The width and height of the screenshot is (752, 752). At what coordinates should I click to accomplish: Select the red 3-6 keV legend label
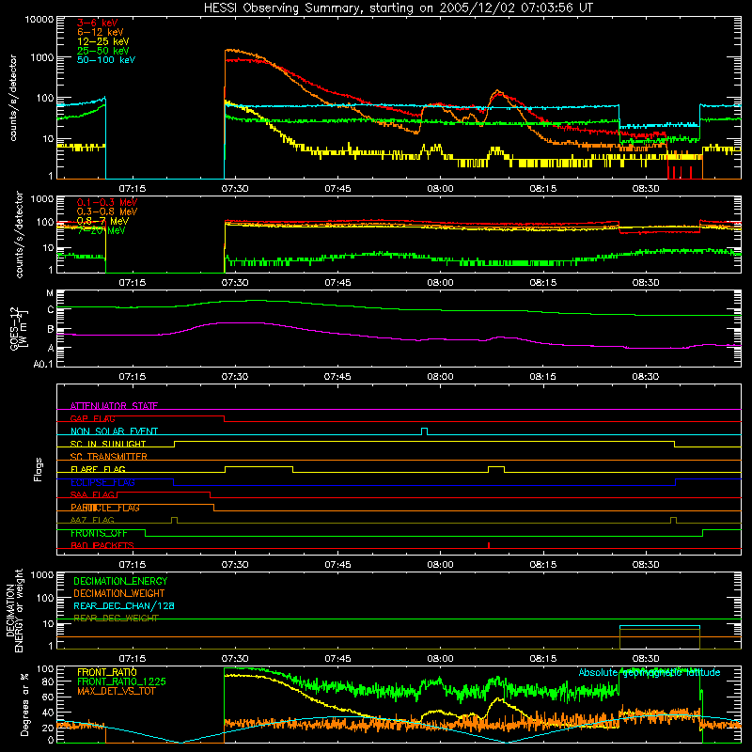[x=98, y=23]
